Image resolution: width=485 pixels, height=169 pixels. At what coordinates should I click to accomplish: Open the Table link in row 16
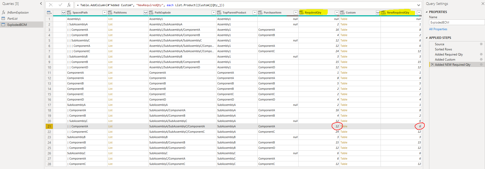tap(344, 99)
